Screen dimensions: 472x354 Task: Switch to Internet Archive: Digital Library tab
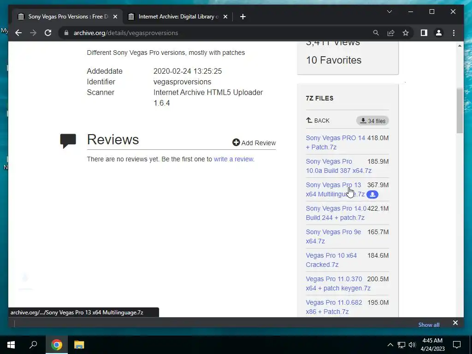(177, 17)
